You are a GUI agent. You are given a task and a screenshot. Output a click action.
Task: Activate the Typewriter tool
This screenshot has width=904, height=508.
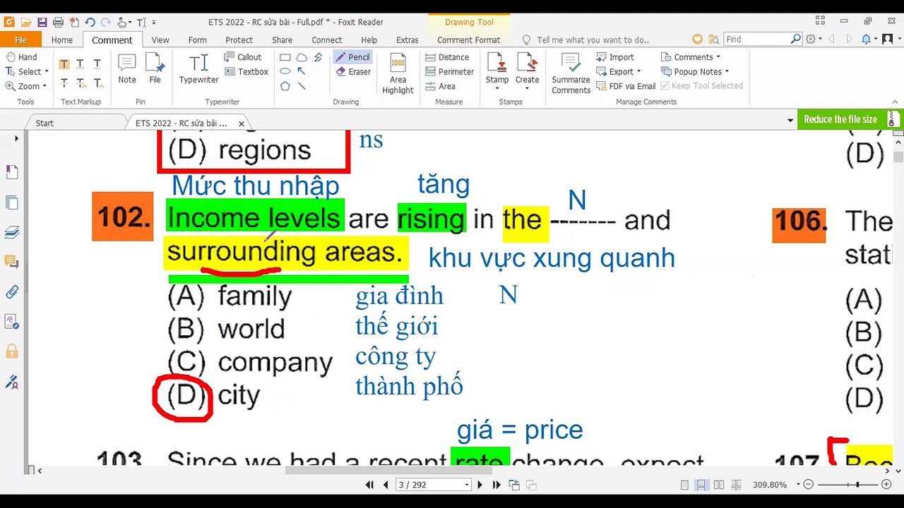point(198,69)
